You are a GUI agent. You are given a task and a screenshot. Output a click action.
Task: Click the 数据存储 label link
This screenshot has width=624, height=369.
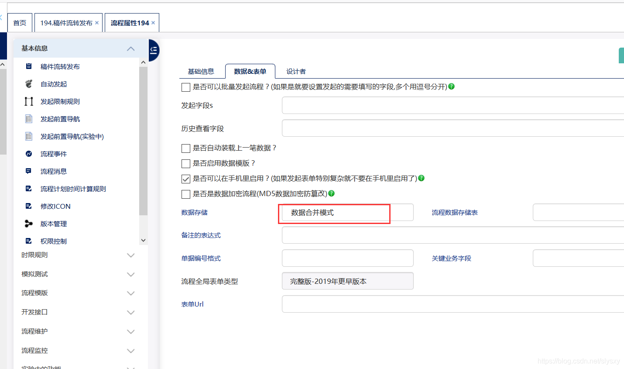pos(195,212)
